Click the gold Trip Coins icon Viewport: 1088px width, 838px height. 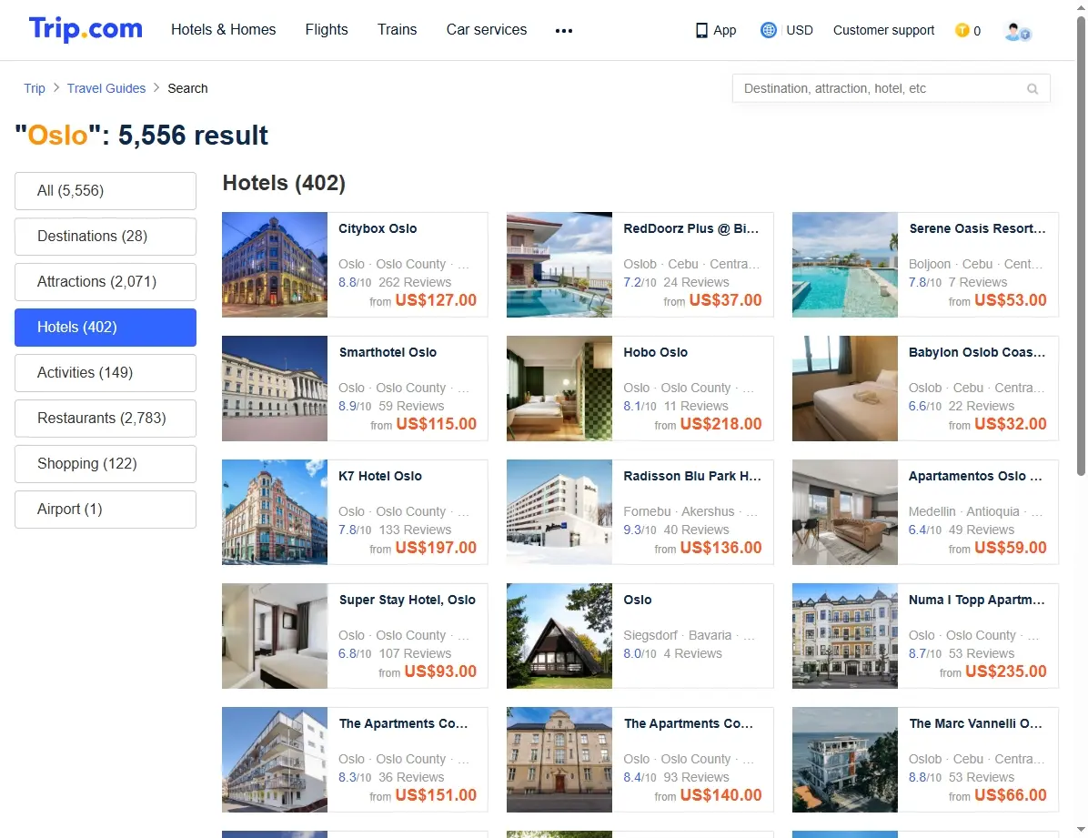point(962,30)
